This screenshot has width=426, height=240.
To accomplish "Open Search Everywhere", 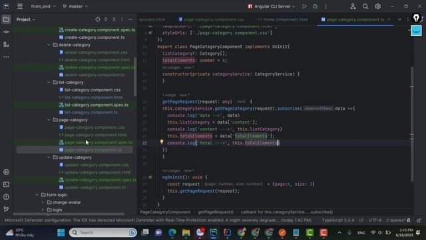I will [365, 6].
